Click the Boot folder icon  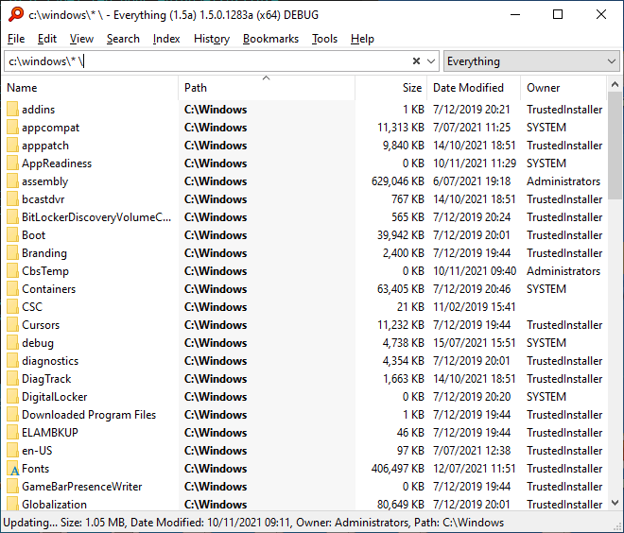[12, 235]
